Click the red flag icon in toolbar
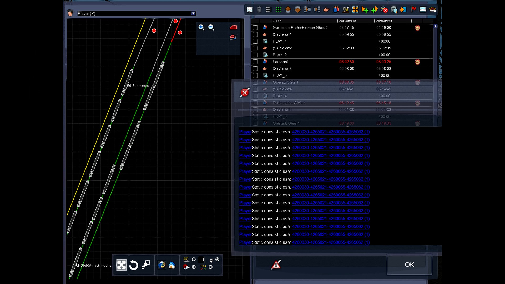505x284 pixels. pos(413,10)
